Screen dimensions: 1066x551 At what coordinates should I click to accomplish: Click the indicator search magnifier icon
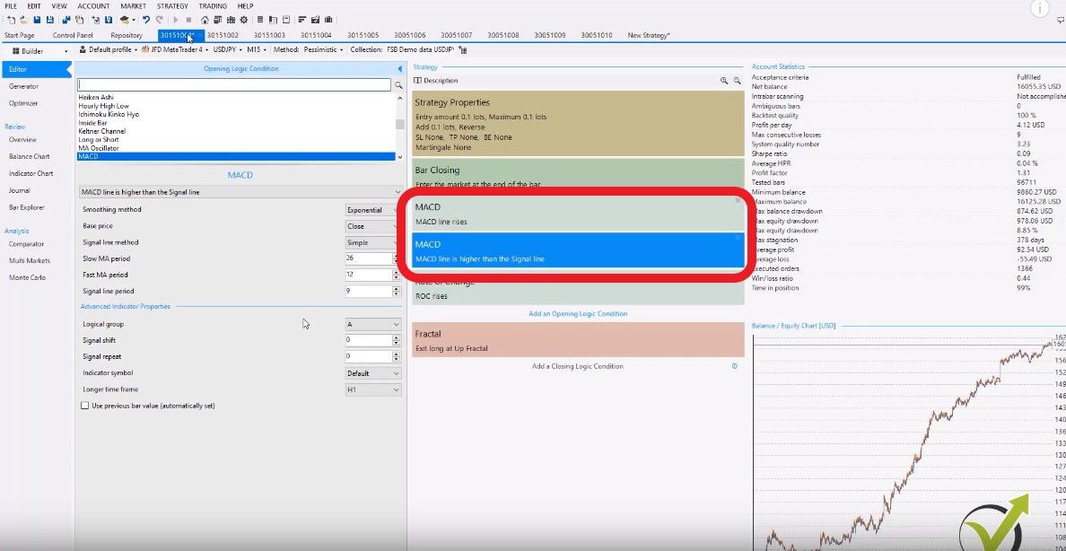(x=398, y=85)
